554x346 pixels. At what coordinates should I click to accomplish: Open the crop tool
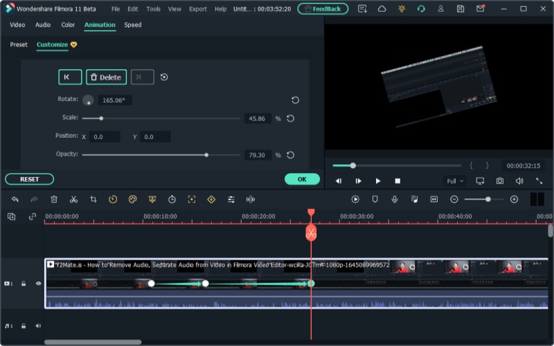93,199
